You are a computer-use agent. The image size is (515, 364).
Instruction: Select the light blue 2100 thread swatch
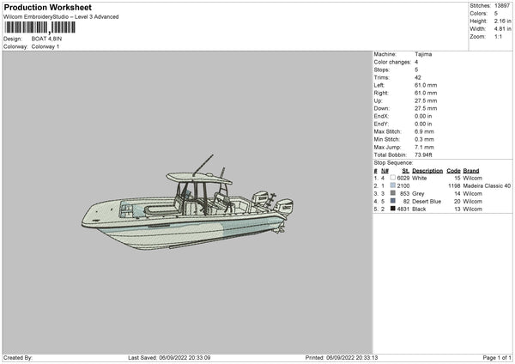pos(392,185)
